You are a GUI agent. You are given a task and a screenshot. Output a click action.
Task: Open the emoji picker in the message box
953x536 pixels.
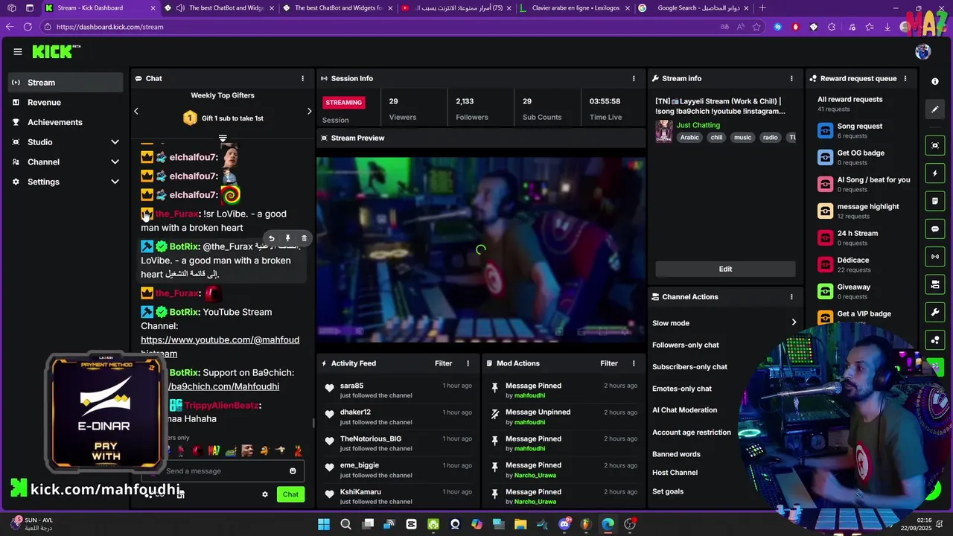pos(293,471)
